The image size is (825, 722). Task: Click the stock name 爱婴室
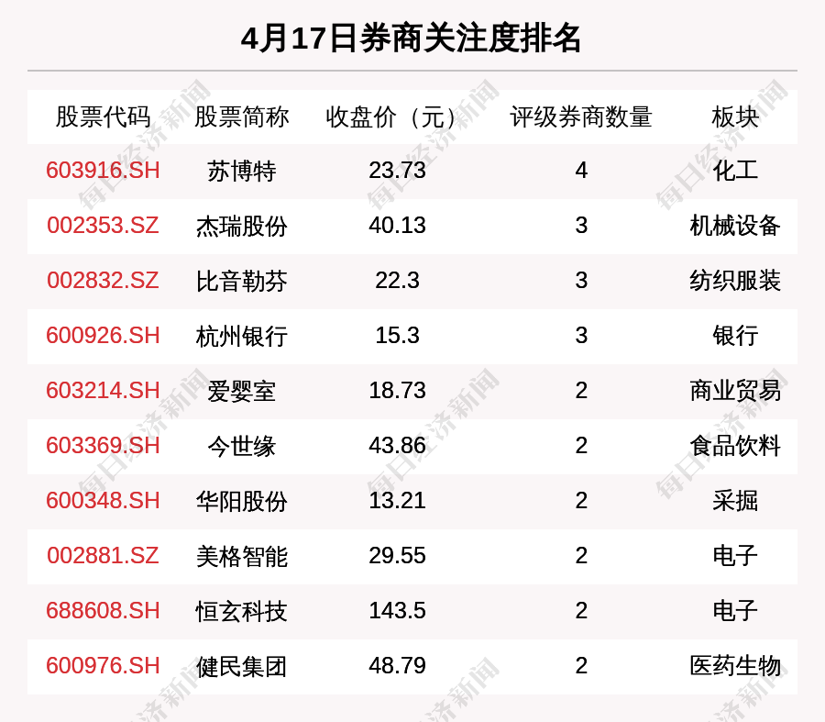241,392
